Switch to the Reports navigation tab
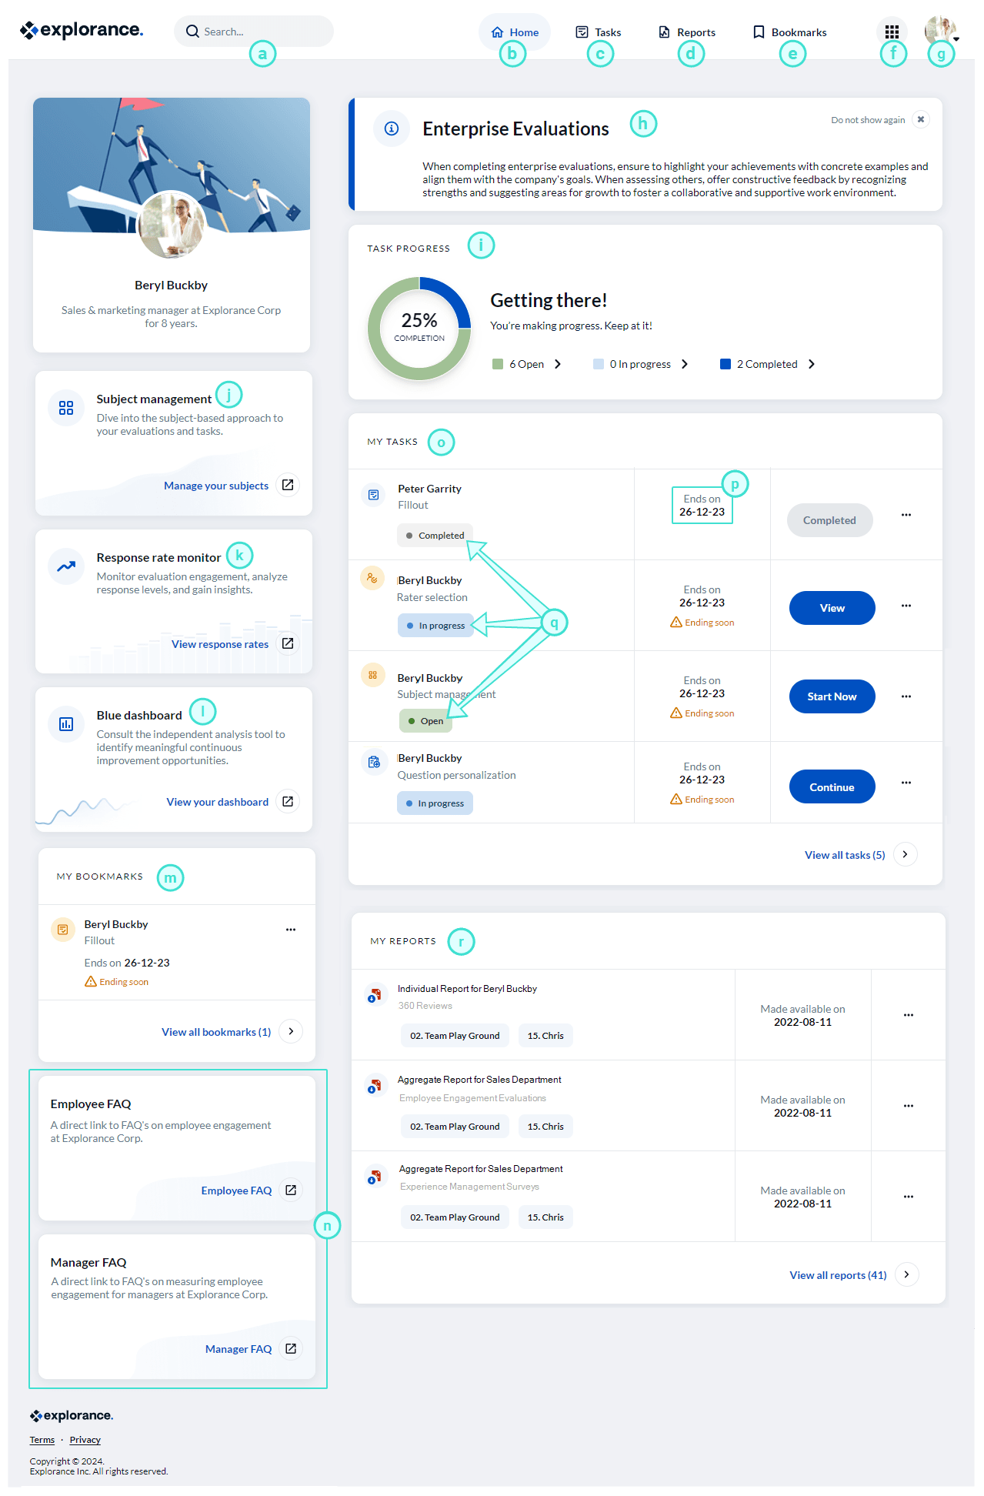This screenshot has width=984, height=1496. click(x=687, y=32)
